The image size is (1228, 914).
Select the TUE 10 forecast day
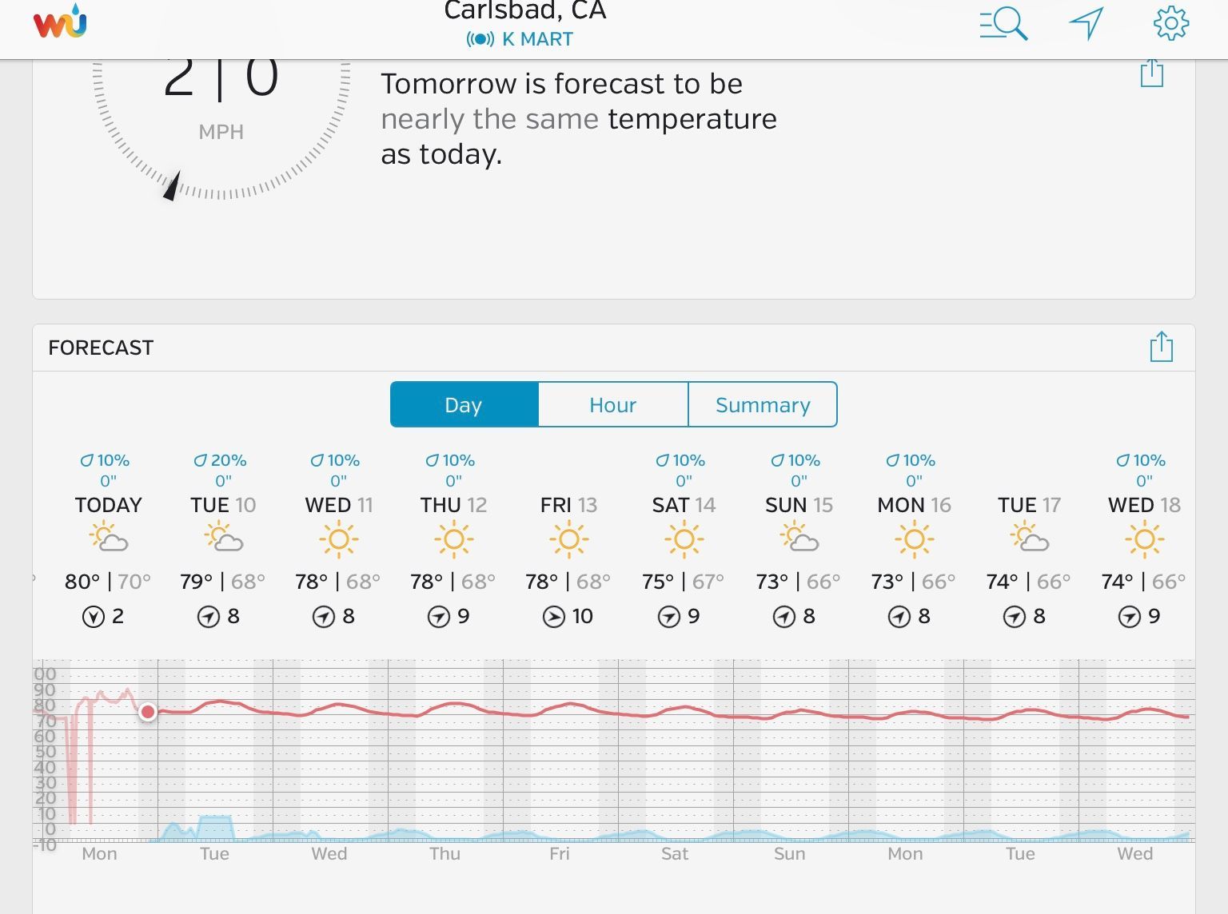(x=223, y=505)
